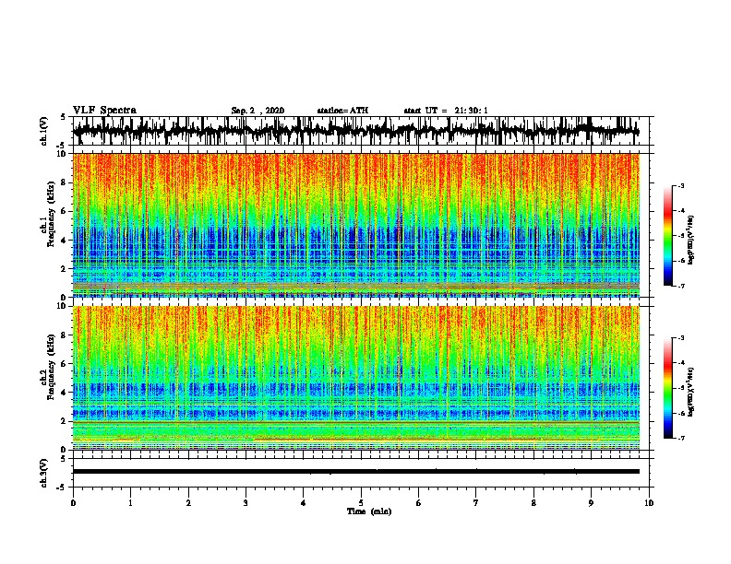Click time axis tick label "2"
This screenshot has height=564, width=731.
click(188, 503)
